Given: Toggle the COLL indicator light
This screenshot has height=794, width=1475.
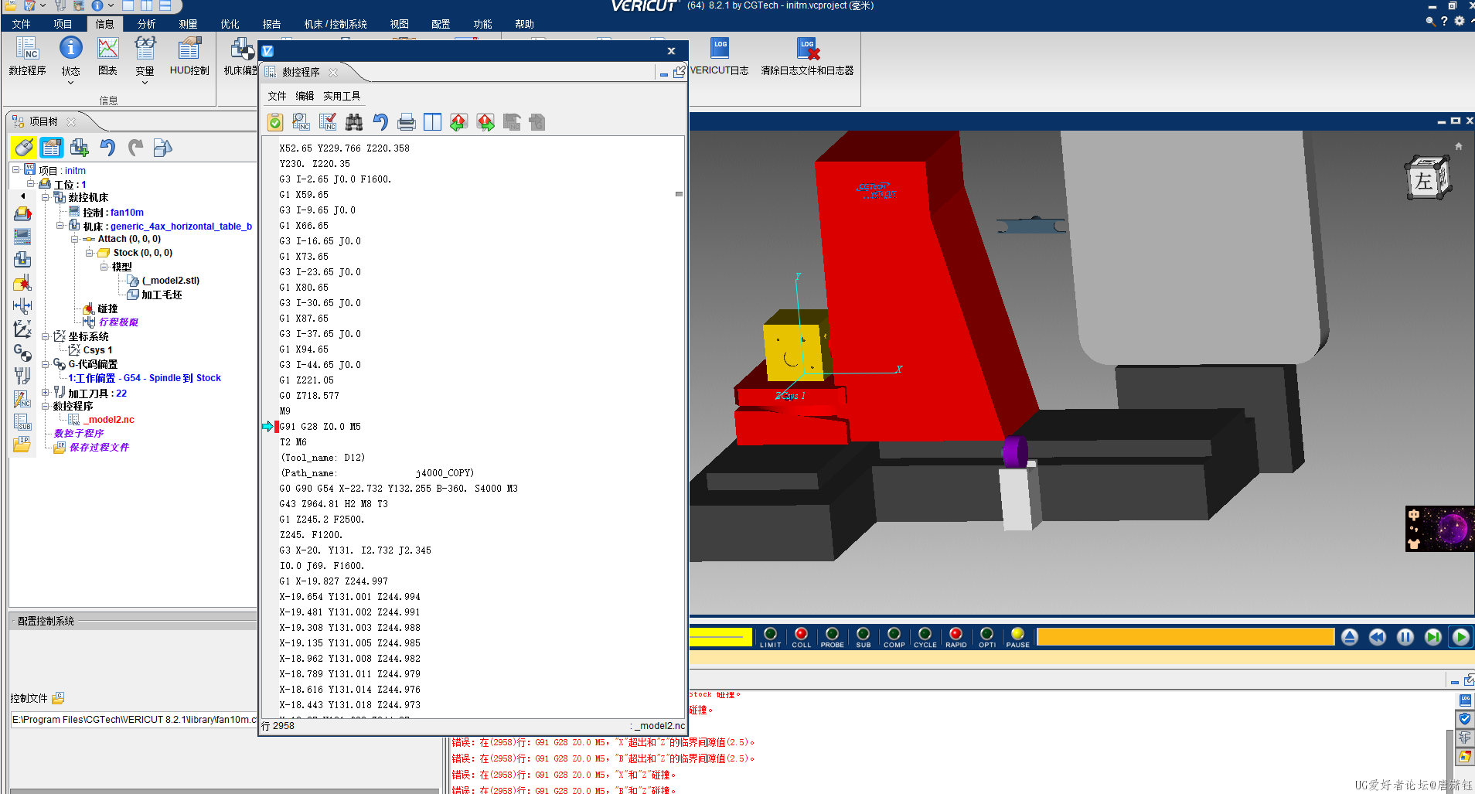Looking at the screenshot, I should point(801,637).
